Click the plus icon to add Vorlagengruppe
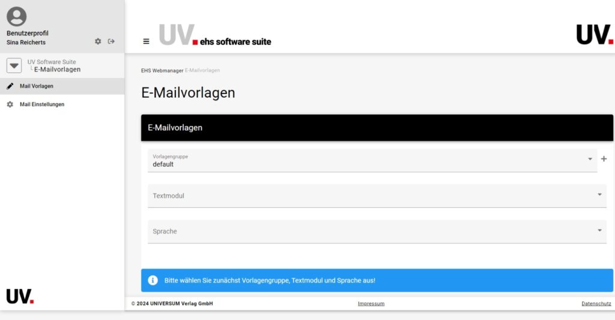Image resolution: width=615 pixels, height=320 pixels. pos(604,159)
